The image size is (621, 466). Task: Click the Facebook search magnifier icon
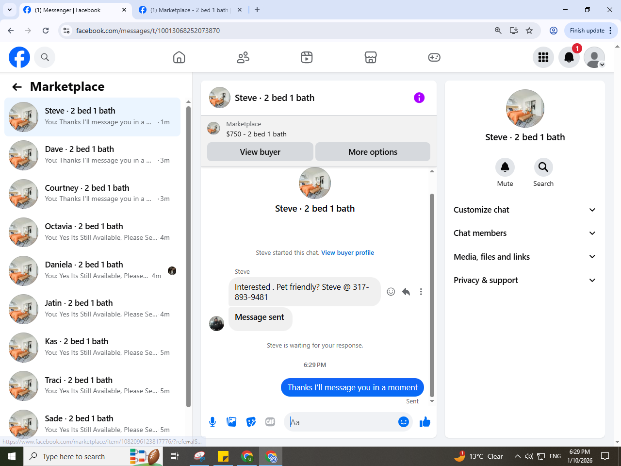click(x=45, y=57)
